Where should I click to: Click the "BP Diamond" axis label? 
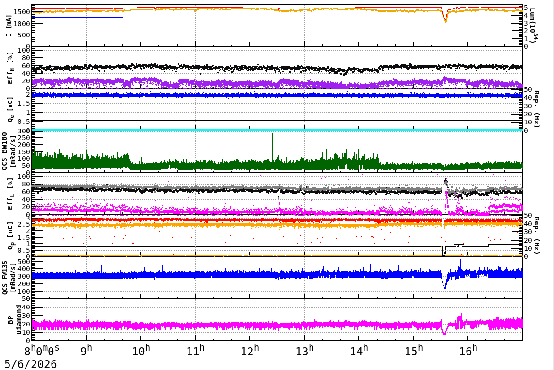15,319
